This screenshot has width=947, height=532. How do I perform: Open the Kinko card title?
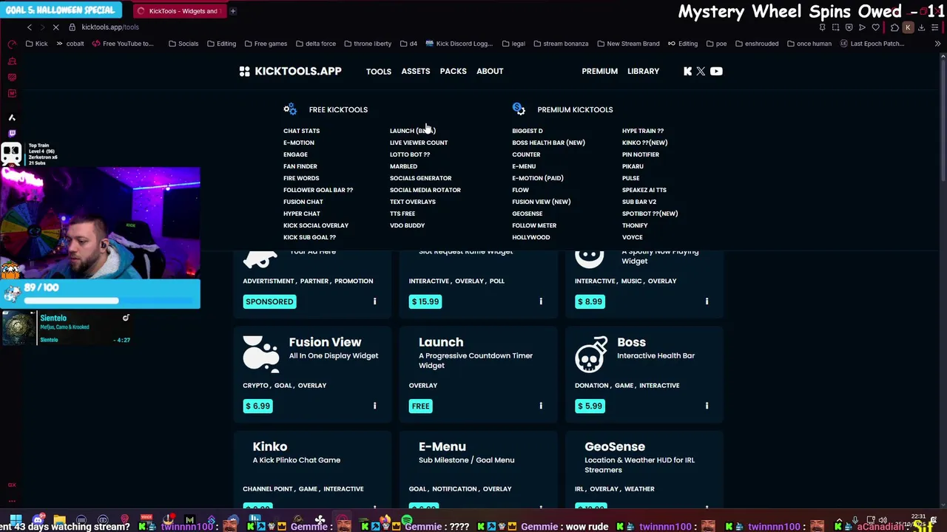point(270,446)
